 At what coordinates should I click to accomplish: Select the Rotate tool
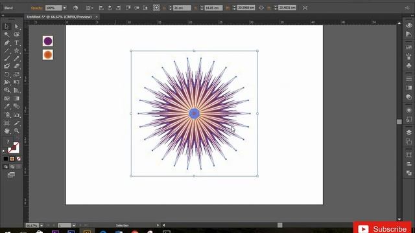pos(7,74)
